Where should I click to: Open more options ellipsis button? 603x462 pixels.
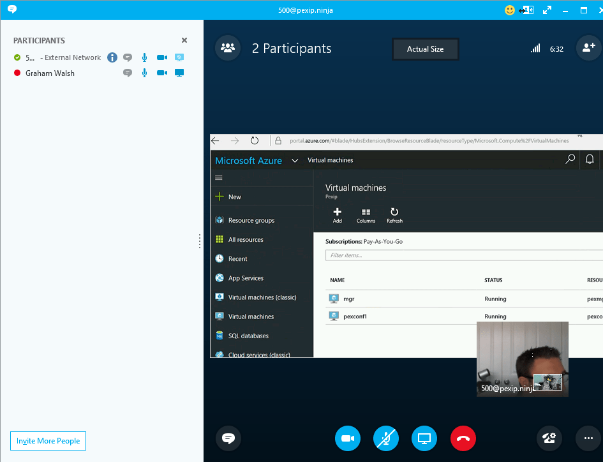coord(588,438)
